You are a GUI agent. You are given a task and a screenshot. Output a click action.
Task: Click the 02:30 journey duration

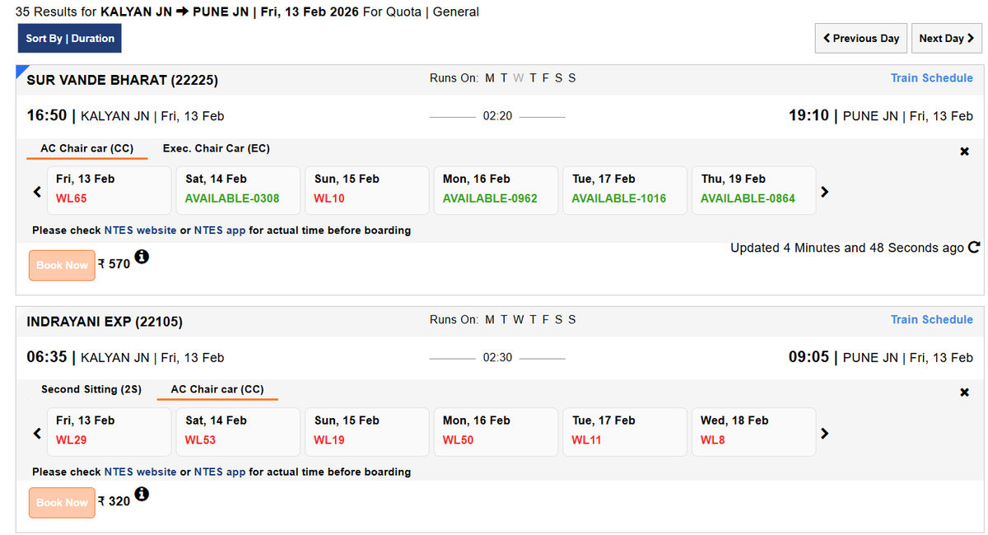click(497, 357)
